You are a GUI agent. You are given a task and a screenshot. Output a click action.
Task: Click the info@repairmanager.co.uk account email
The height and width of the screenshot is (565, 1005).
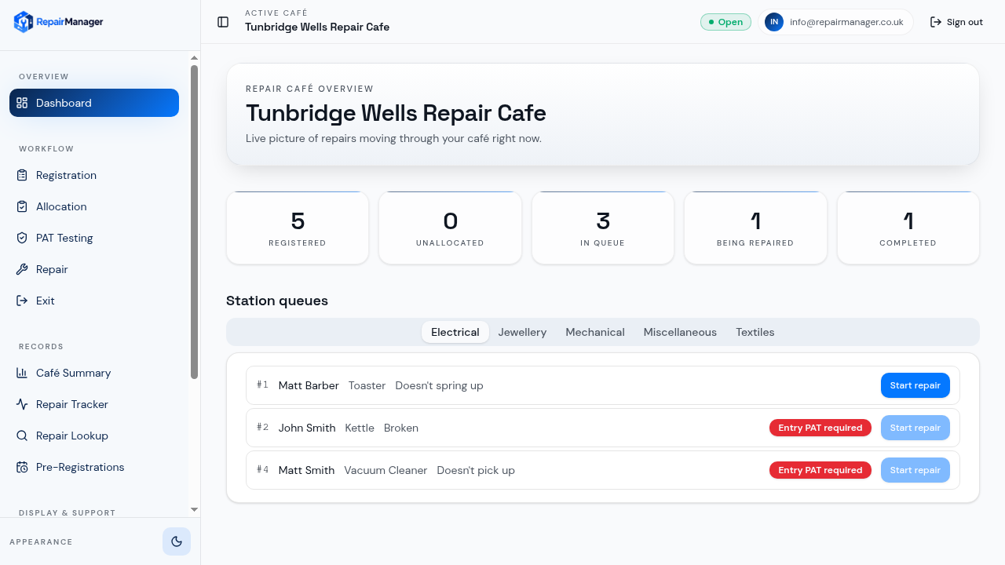[x=846, y=22]
